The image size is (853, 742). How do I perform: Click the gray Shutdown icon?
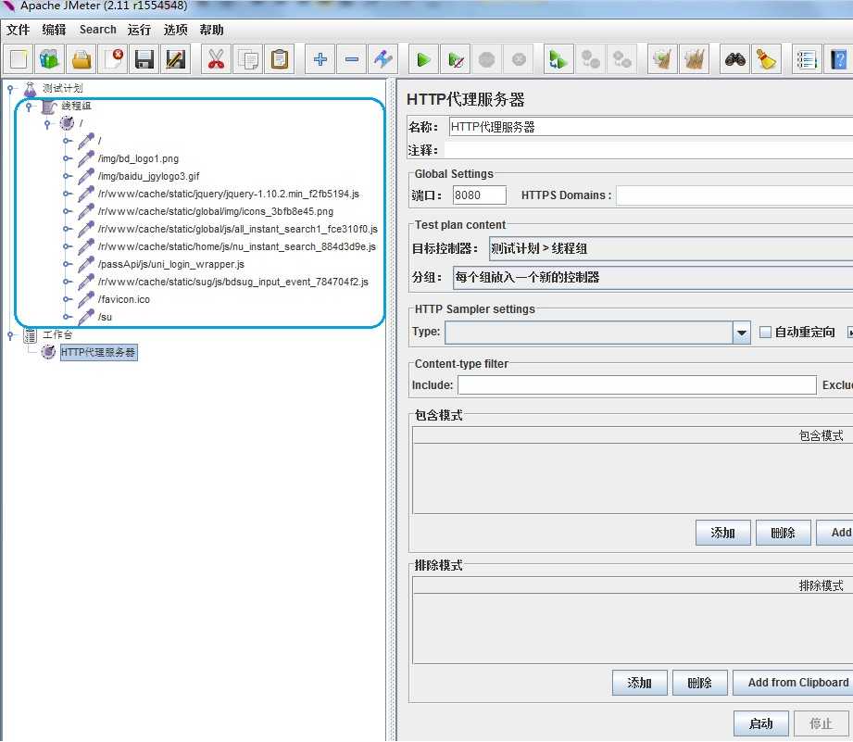click(519, 58)
